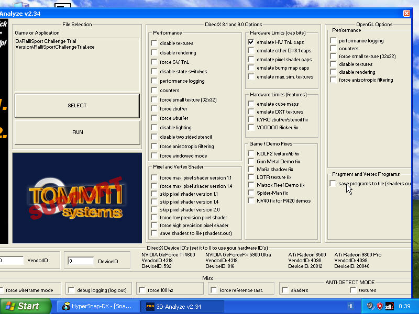The width and height of the screenshot is (419, 314).
Task: Toggle OpenGL force anisotropic filtering
Action: (x=333, y=80)
